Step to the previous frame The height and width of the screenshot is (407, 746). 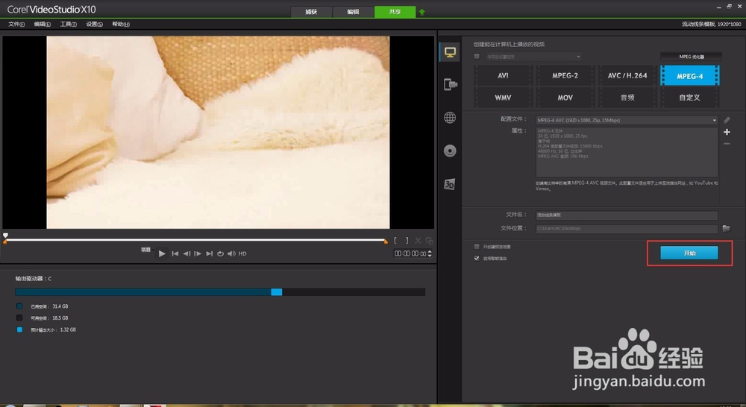point(186,253)
